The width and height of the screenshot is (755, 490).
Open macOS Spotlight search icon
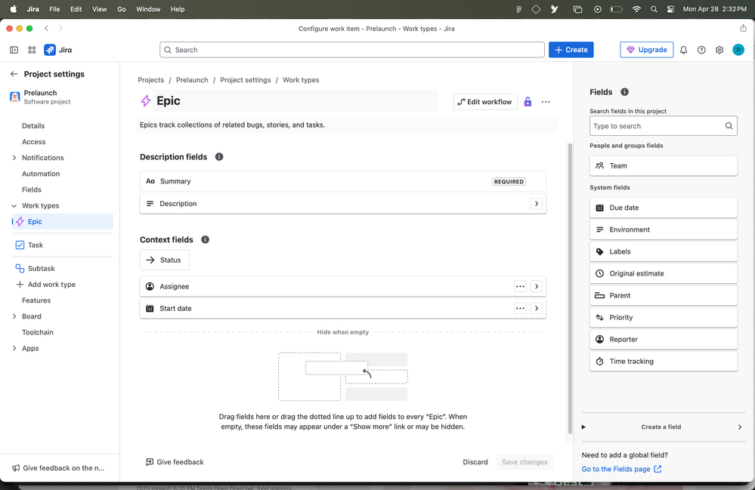654,9
